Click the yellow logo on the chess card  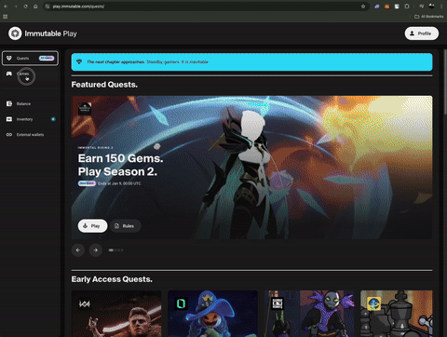tap(373, 303)
